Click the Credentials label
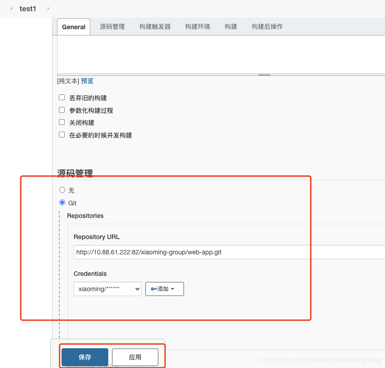Screen dimensions: 385x368 [90, 274]
